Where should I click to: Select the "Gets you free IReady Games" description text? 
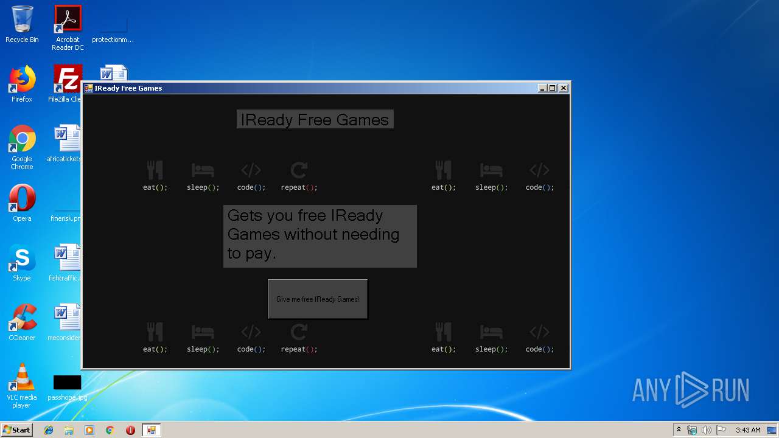coord(320,236)
